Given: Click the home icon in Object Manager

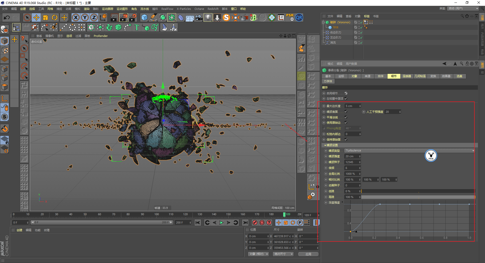Looking at the screenshot, I should pyautogui.click(x=467, y=16).
